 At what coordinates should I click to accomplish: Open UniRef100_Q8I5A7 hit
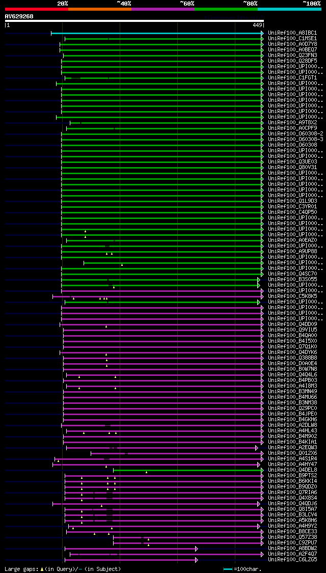(292, 509)
